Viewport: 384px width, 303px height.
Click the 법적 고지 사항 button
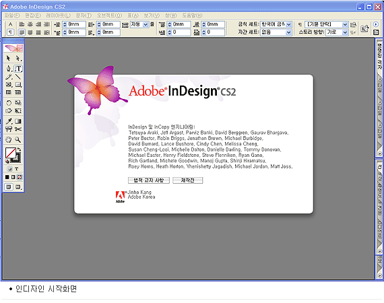point(149,180)
